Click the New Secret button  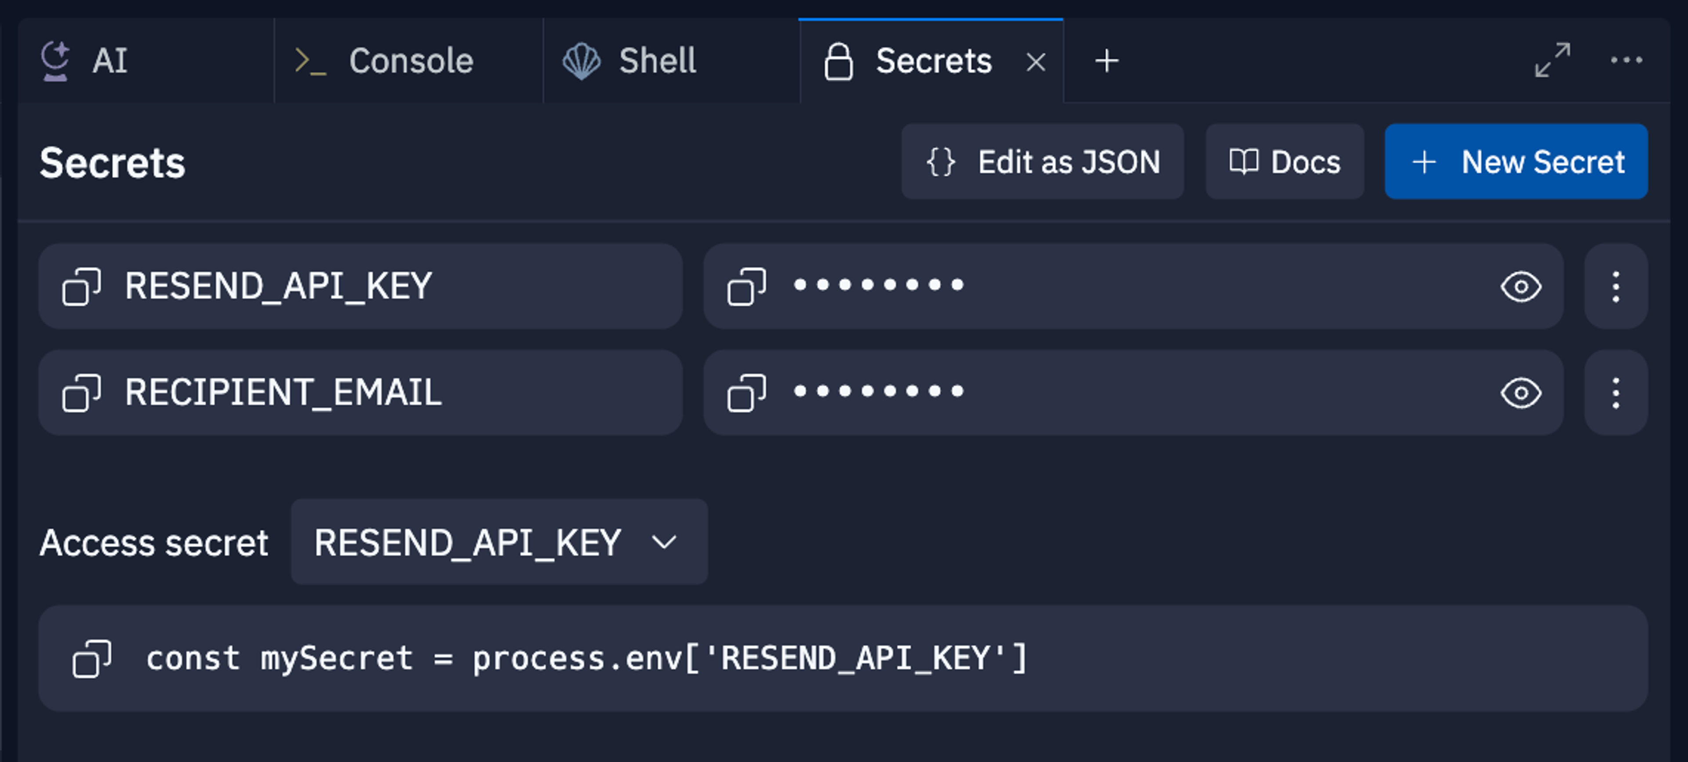click(1516, 162)
